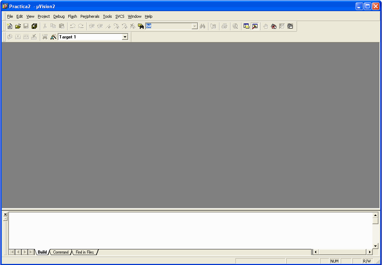Expand the Target 1 dropdown
Image resolution: width=382 pixels, height=265 pixels.
click(125, 37)
